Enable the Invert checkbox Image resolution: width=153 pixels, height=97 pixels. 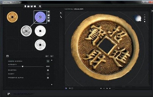pyautogui.click(x=48, y=74)
